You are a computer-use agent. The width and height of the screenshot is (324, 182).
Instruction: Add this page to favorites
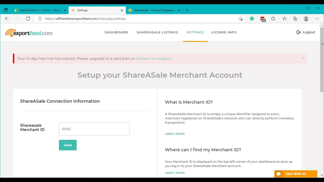pyautogui.click(x=240, y=19)
